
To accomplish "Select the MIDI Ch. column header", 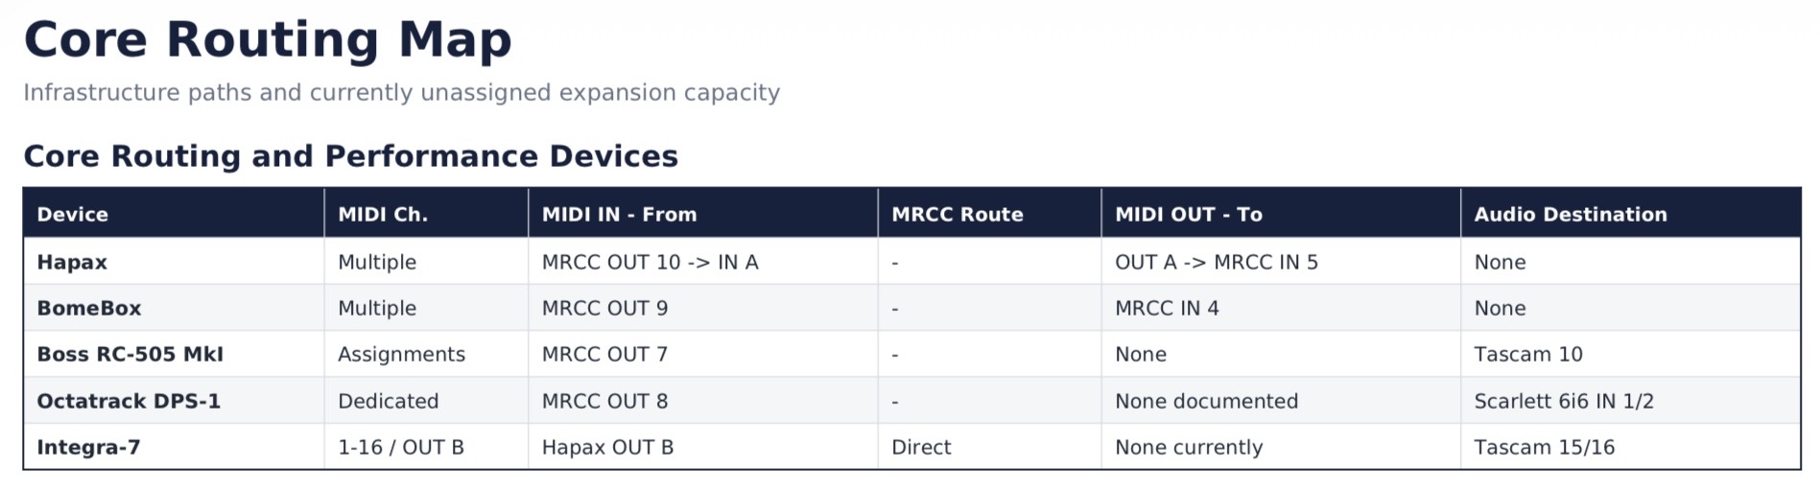I will 426,214.
